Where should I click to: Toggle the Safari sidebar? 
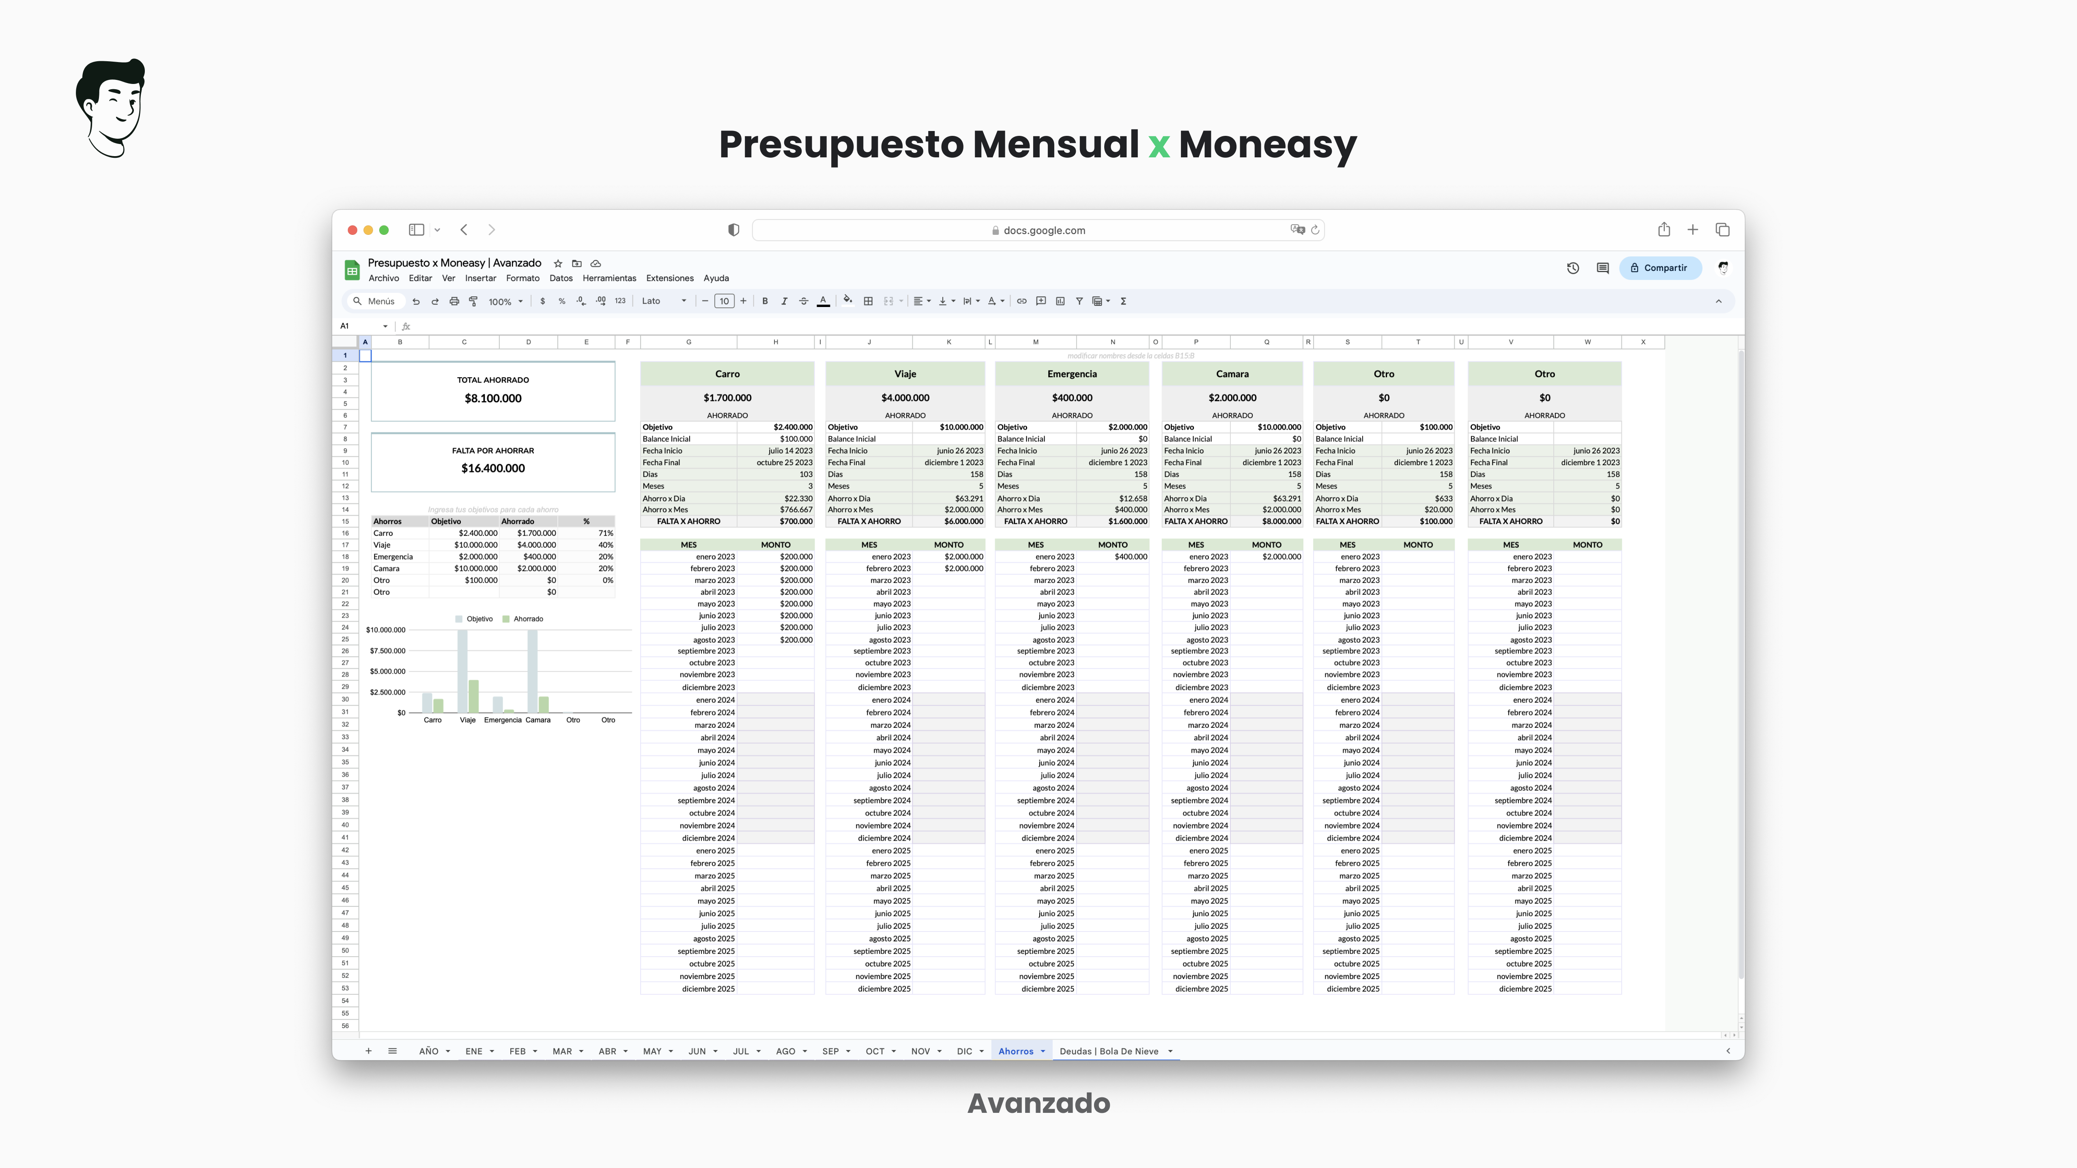pyautogui.click(x=416, y=230)
